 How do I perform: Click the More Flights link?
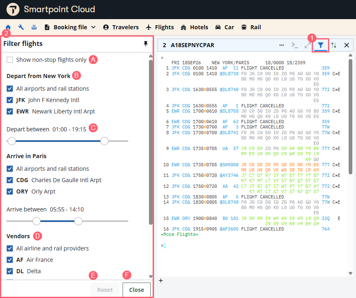[x=179, y=234]
